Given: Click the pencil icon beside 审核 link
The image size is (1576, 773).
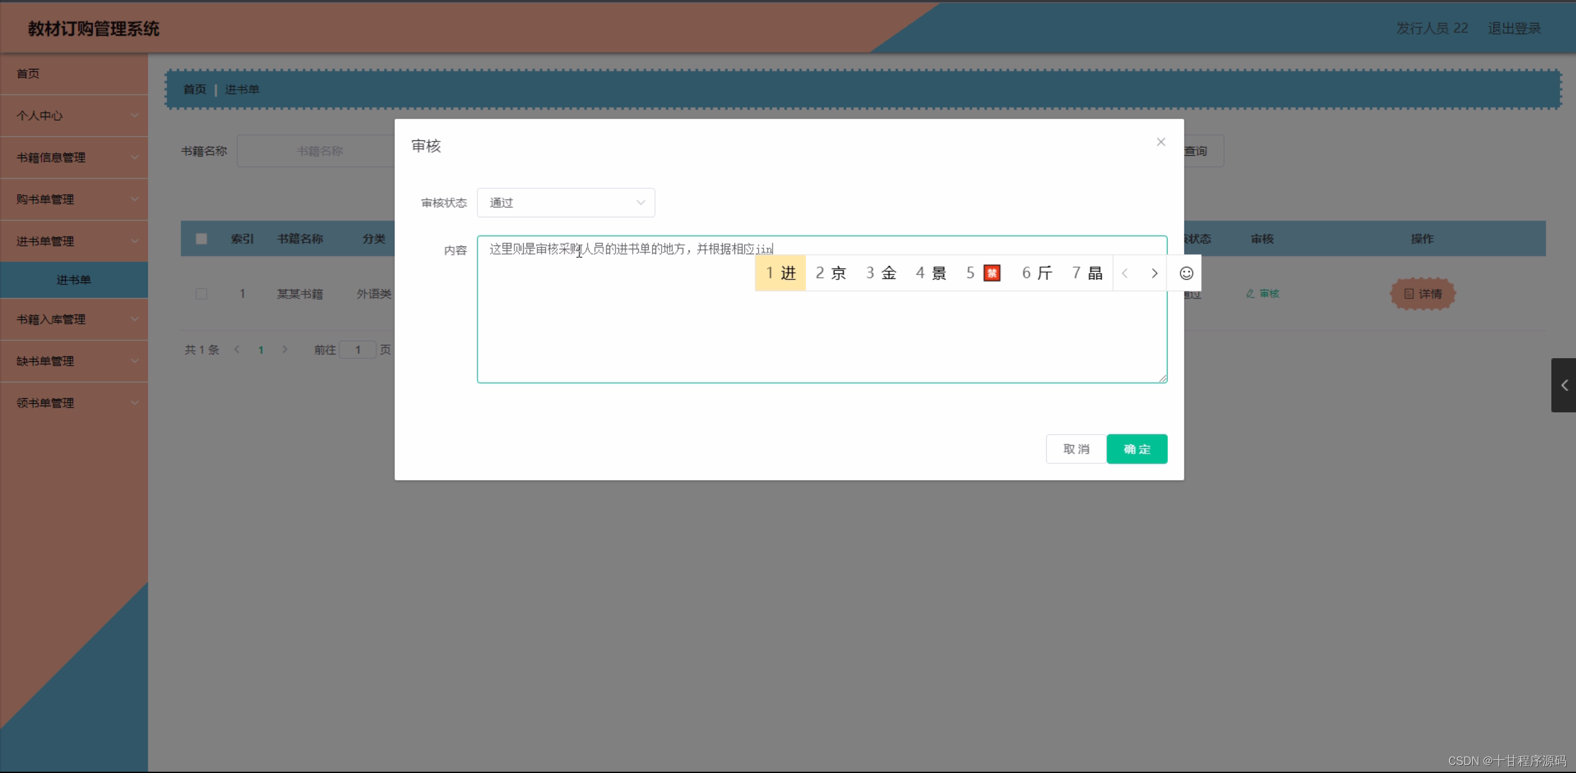Looking at the screenshot, I should pyautogui.click(x=1249, y=294).
